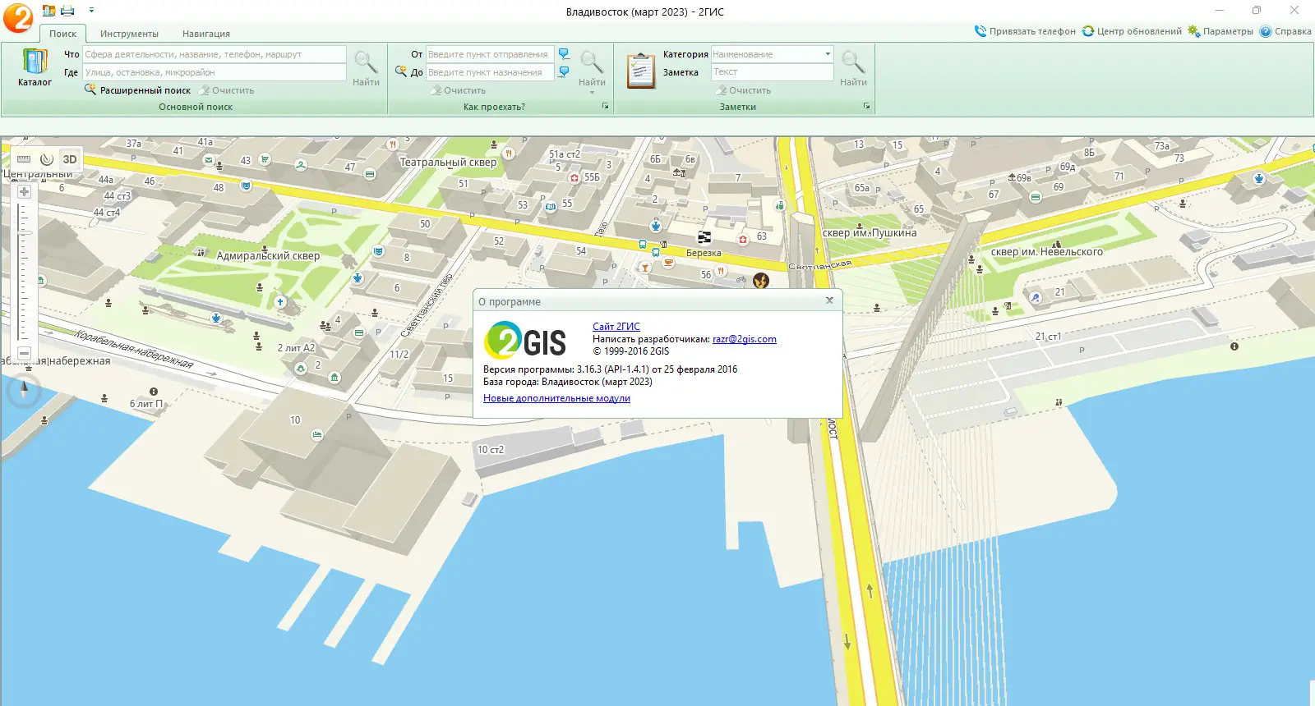
Task: Switch to the Поиск ribbon tab
Action: click(62, 34)
